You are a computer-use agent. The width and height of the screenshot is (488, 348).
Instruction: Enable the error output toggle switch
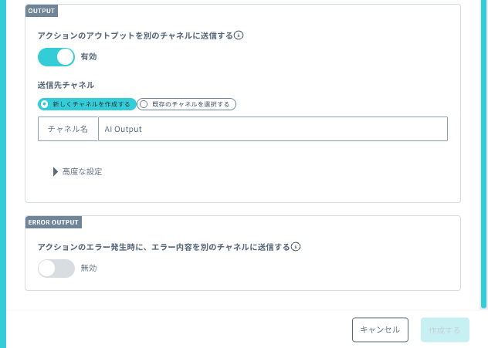pyautogui.click(x=56, y=269)
